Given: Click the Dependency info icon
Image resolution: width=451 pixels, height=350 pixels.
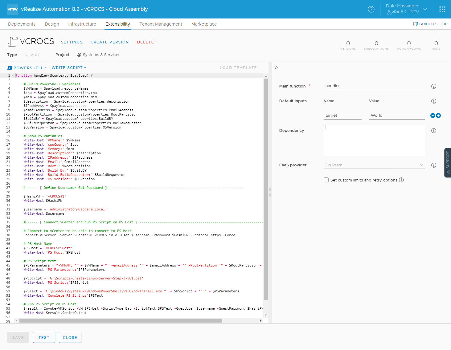Looking at the screenshot, I should (x=433, y=131).
